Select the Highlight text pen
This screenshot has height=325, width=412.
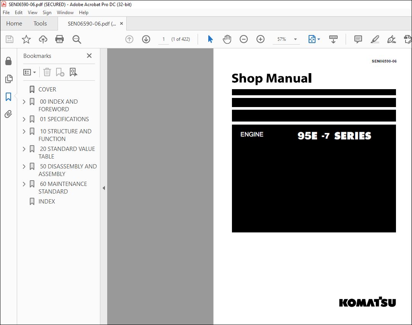tap(375, 39)
